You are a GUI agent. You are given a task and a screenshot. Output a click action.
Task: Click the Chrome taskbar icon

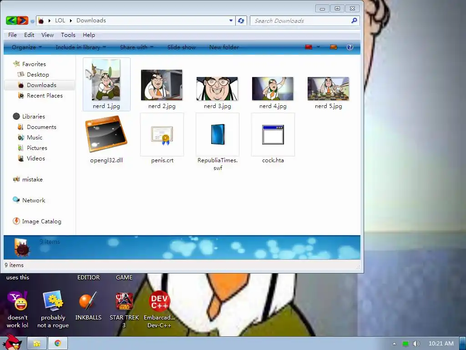coord(58,344)
